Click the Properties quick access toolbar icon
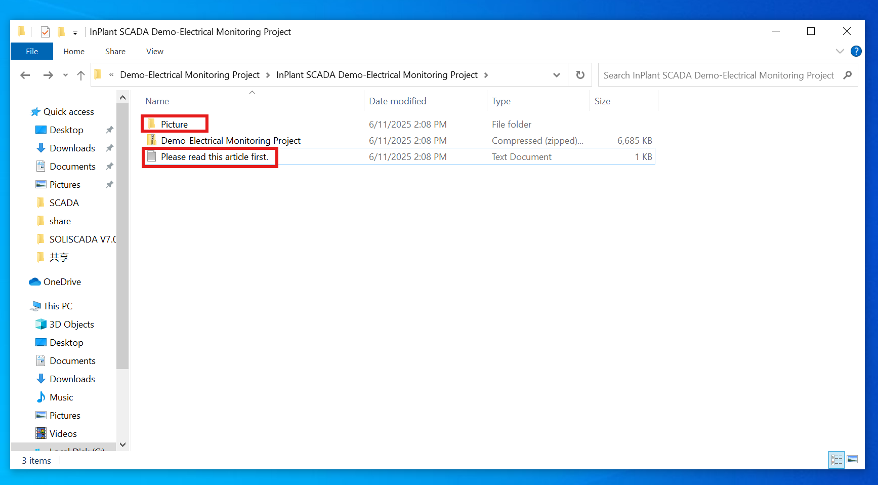Screen dimensions: 878x485 point(45,32)
